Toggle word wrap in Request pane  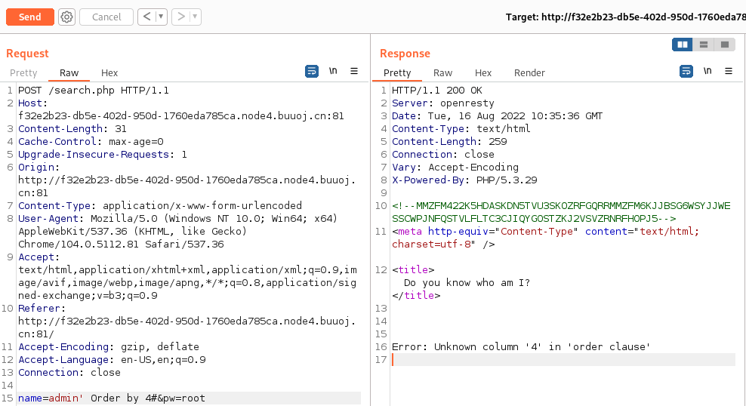(312, 71)
